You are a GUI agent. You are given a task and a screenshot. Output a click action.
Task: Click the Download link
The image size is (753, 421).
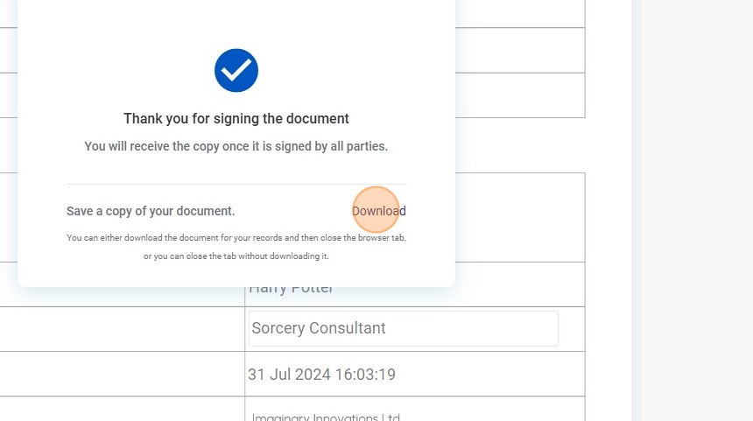pyautogui.click(x=379, y=211)
